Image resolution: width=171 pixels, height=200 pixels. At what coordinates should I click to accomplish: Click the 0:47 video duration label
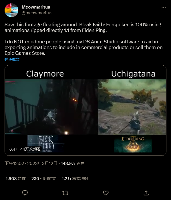13,150
